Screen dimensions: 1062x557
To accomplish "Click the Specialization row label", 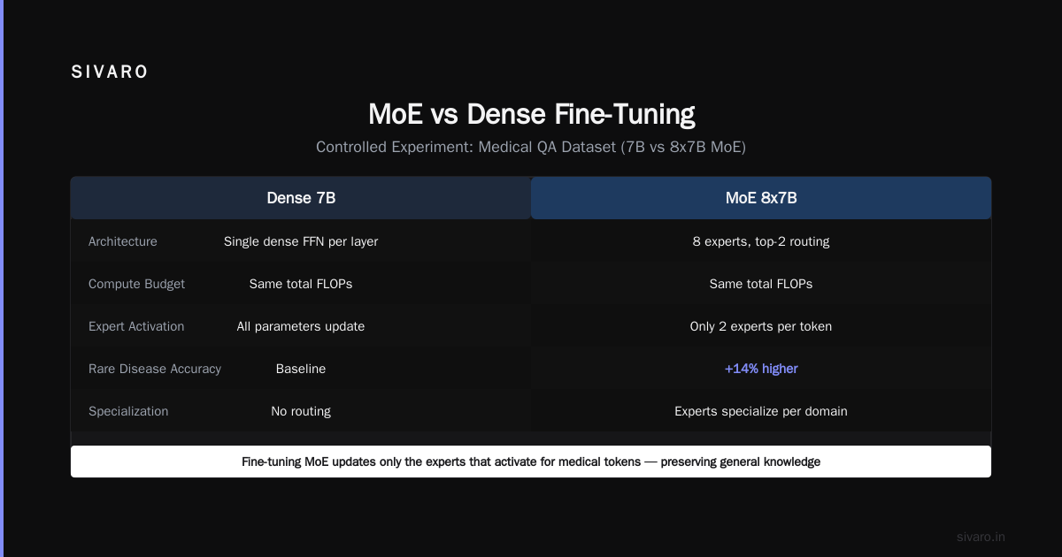I will pos(128,411).
